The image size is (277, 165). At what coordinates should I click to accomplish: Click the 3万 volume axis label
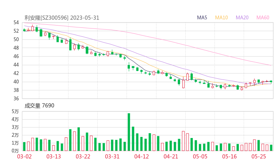coord(15,127)
